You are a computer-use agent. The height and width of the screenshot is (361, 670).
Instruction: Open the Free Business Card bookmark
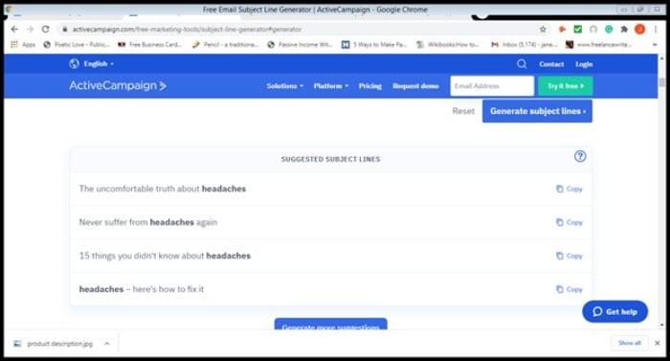pyautogui.click(x=150, y=44)
